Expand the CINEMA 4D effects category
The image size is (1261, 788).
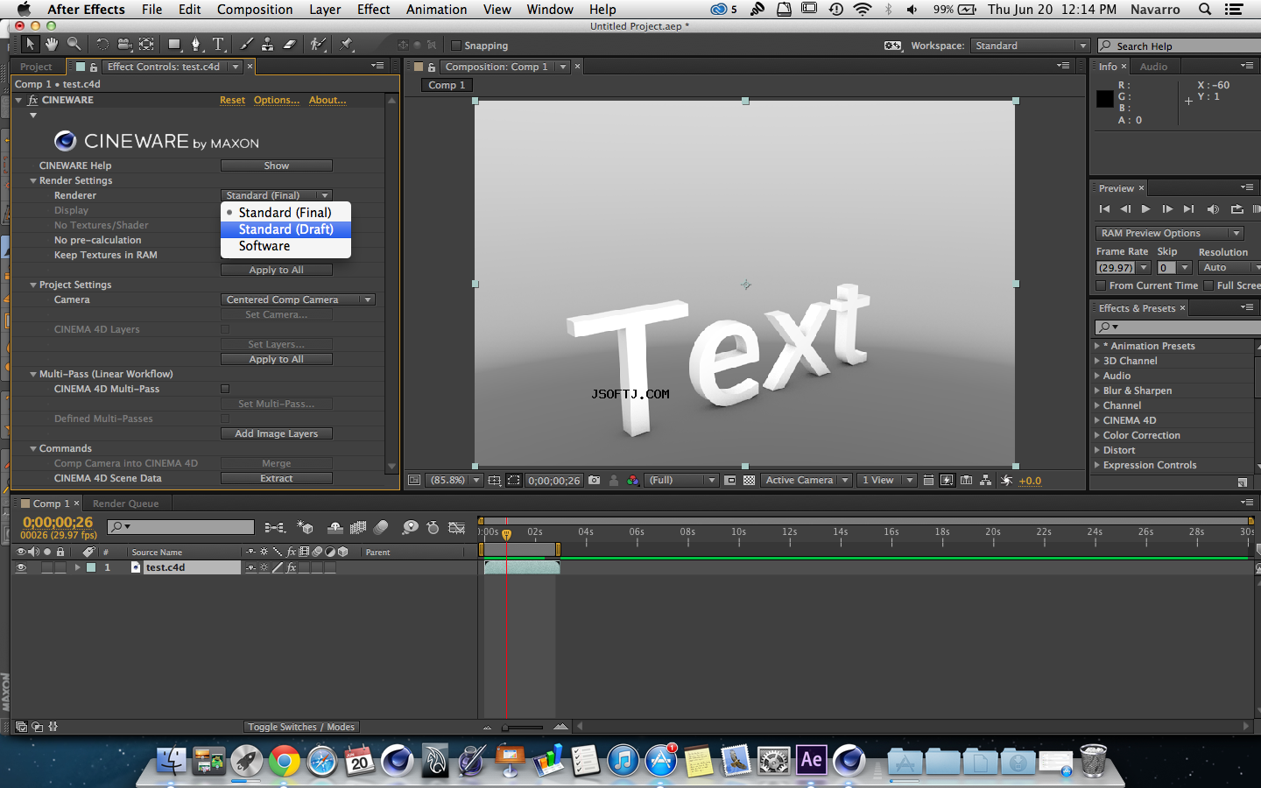pos(1097,420)
